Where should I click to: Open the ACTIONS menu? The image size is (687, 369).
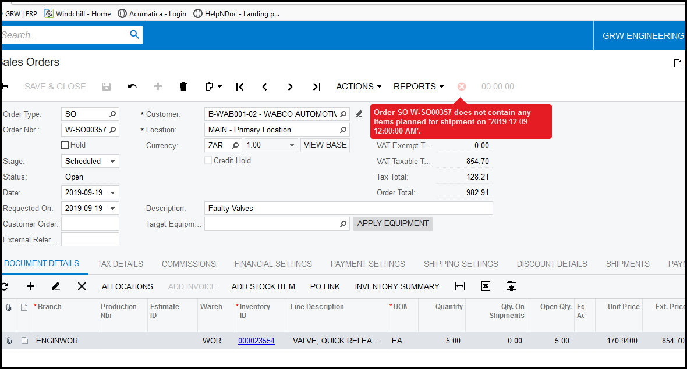pos(359,87)
